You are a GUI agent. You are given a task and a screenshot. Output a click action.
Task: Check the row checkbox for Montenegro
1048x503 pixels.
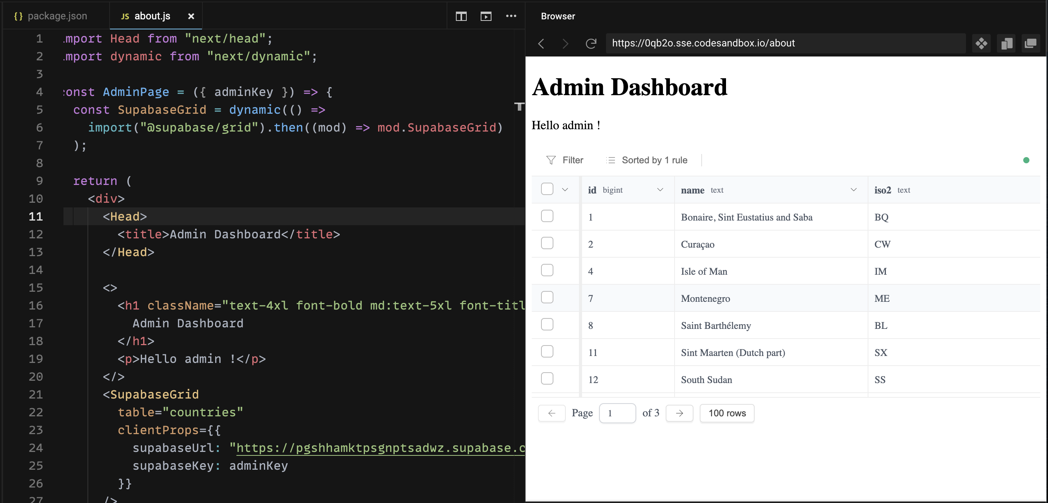tap(547, 297)
